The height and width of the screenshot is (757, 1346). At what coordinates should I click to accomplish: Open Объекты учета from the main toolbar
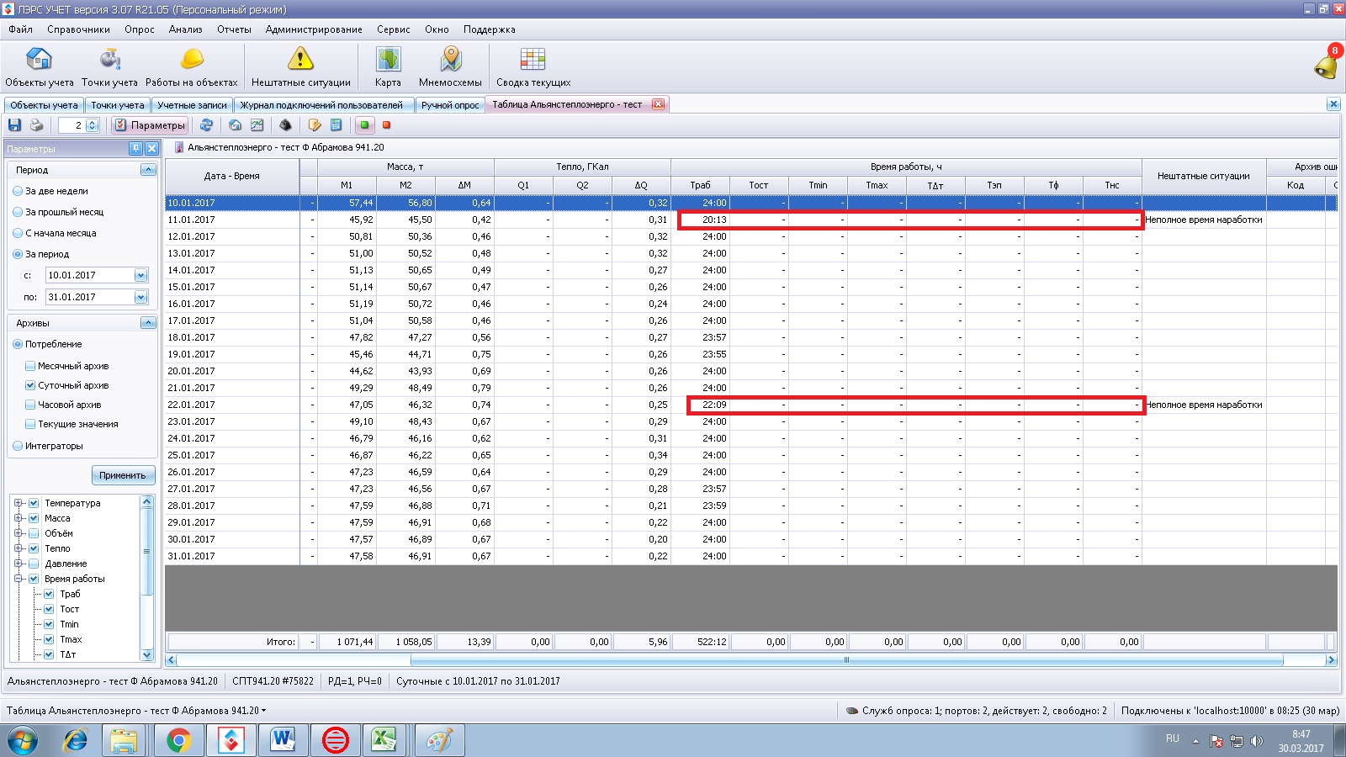pyautogui.click(x=39, y=67)
